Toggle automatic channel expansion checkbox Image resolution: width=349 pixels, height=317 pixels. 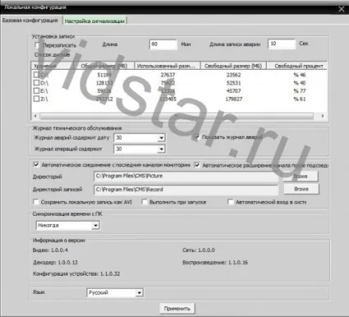click(x=197, y=165)
